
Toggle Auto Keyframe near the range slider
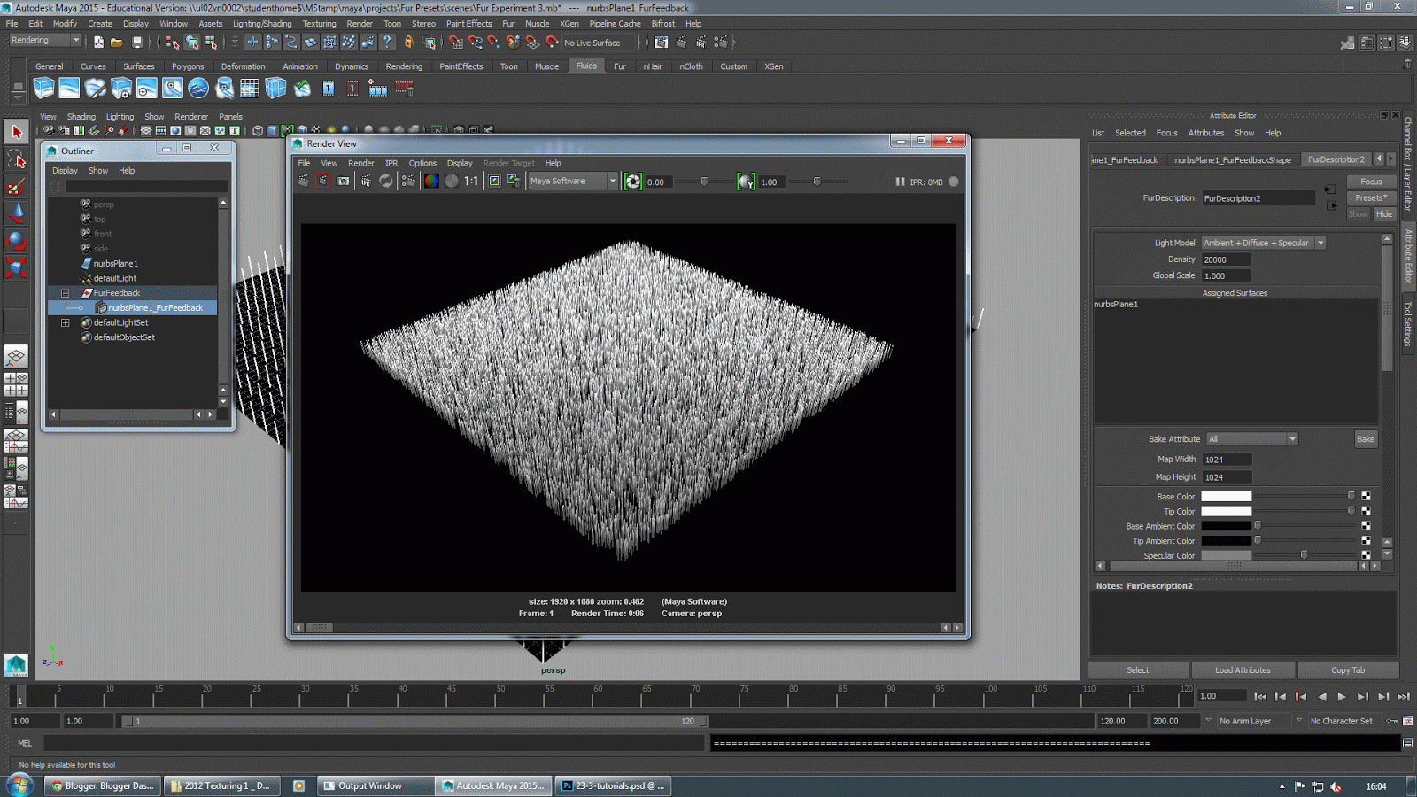point(1392,722)
